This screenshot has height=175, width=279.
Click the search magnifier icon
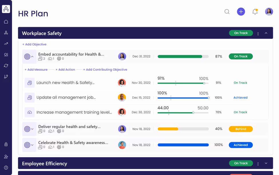coord(227,12)
